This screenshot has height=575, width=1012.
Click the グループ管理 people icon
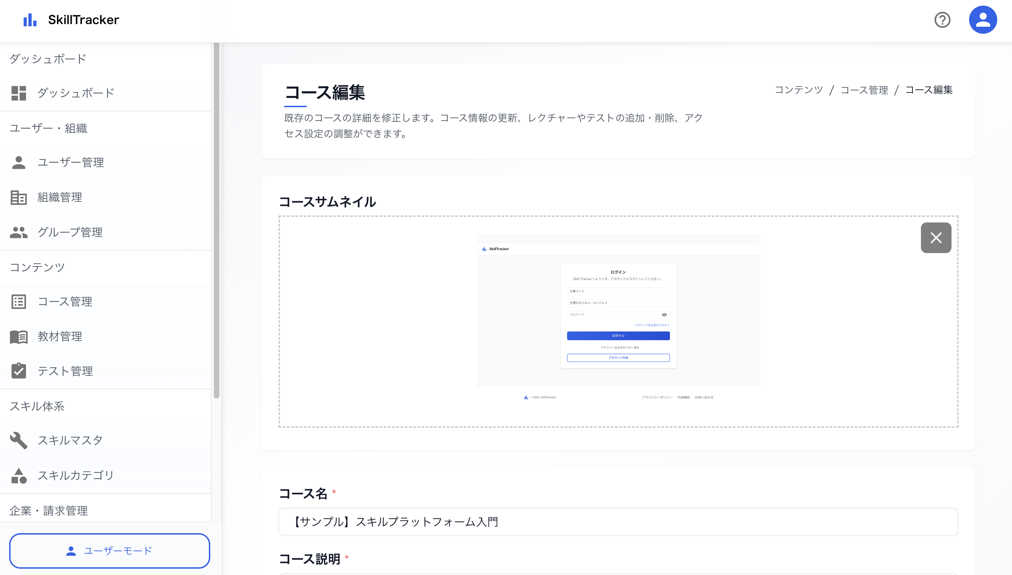point(18,232)
